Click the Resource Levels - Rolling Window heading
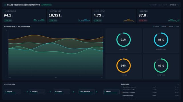The width and height of the screenshot is (183, 102). coord(17,27)
